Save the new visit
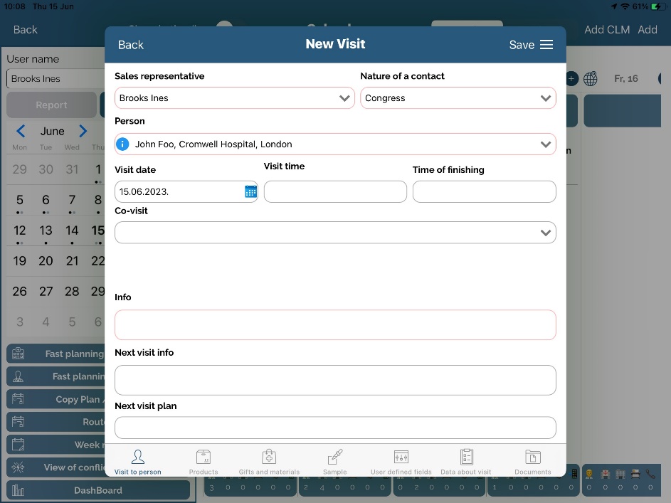The image size is (671, 503). tap(521, 45)
